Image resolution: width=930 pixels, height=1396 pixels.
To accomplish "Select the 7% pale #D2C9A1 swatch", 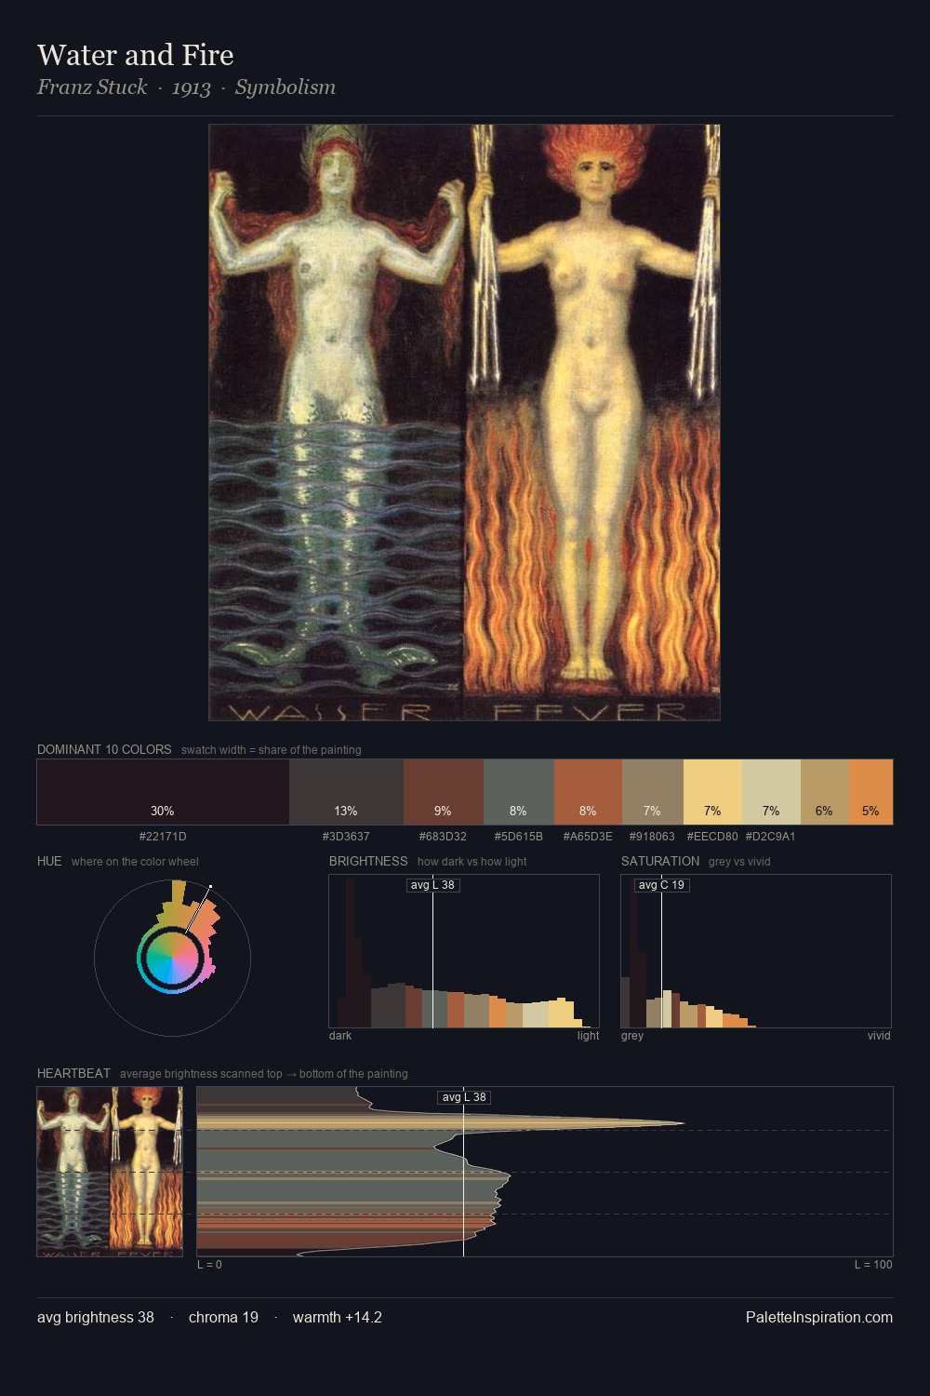I will click(x=771, y=792).
